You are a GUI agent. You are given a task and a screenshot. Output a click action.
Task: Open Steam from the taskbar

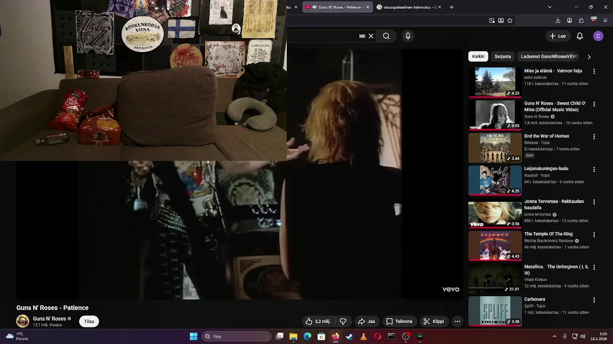350,336
